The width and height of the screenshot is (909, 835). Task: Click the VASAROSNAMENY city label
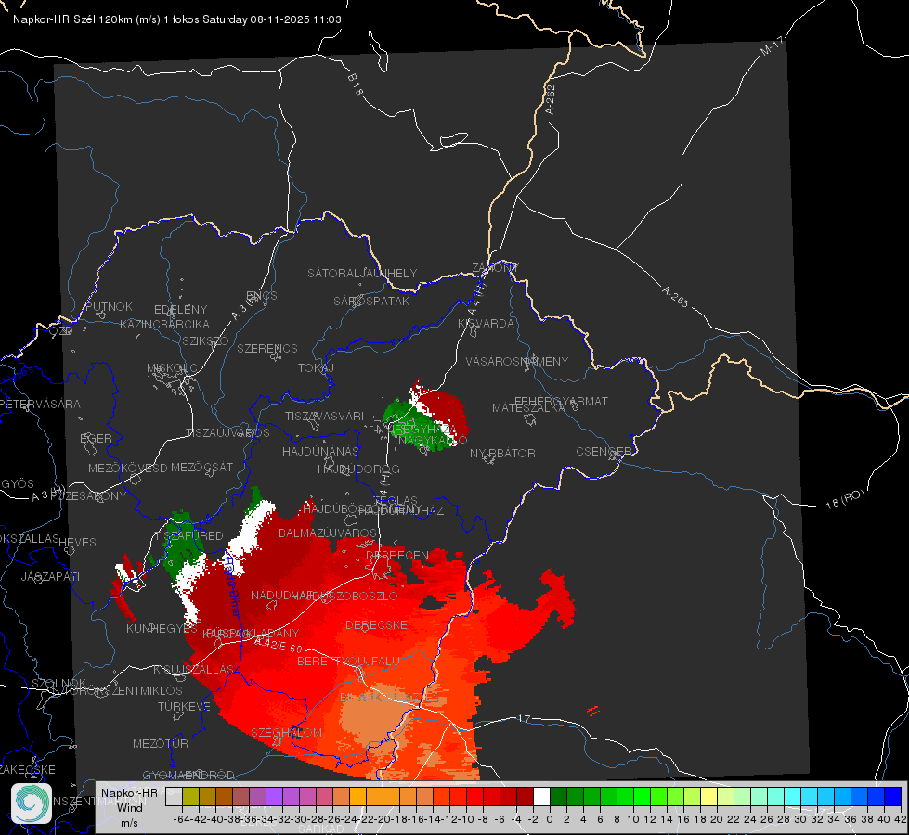coord(517,361)
